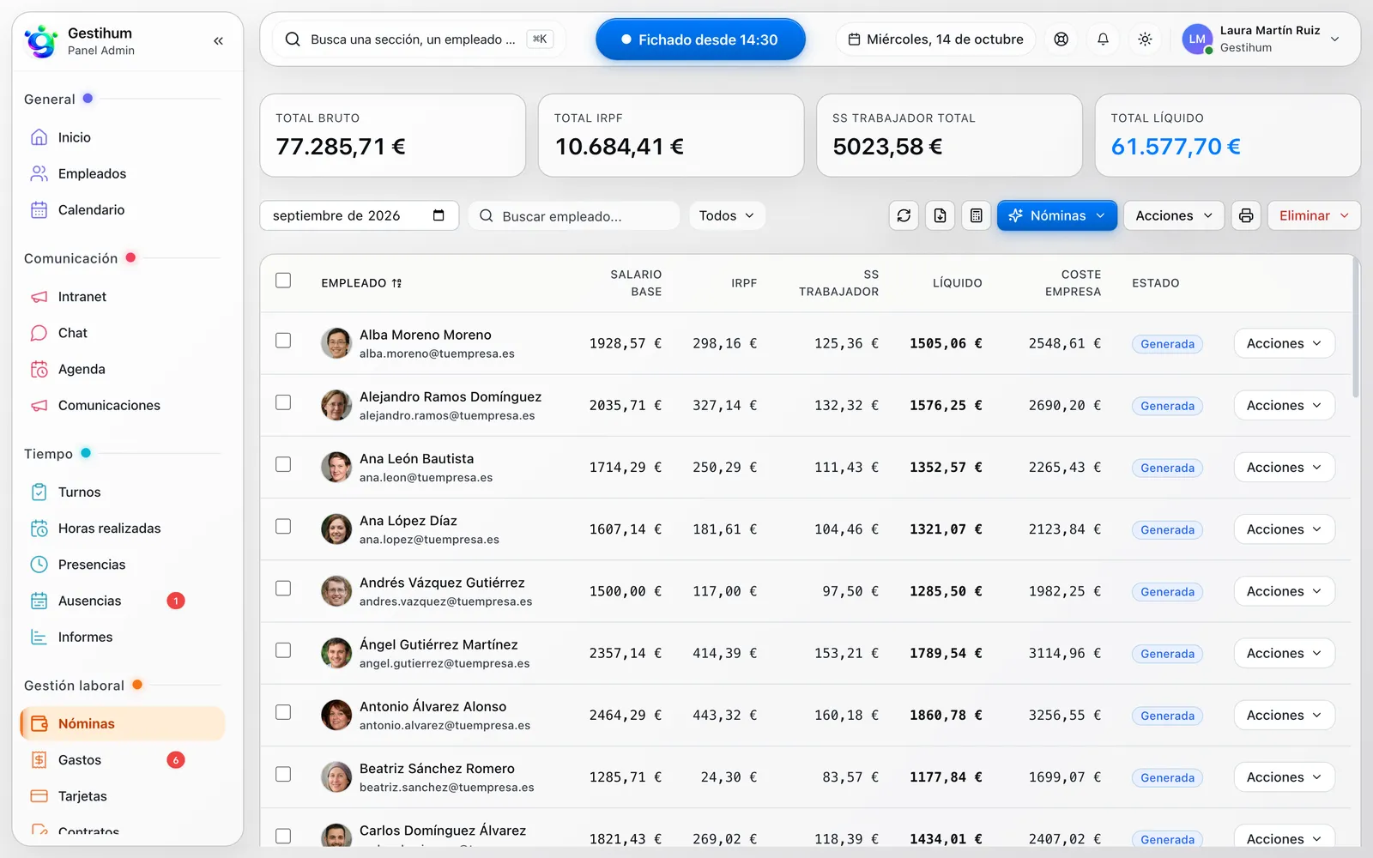Click the print icon button
1373x858 pixels.
pyautogui.click(x=1246, y=215)
